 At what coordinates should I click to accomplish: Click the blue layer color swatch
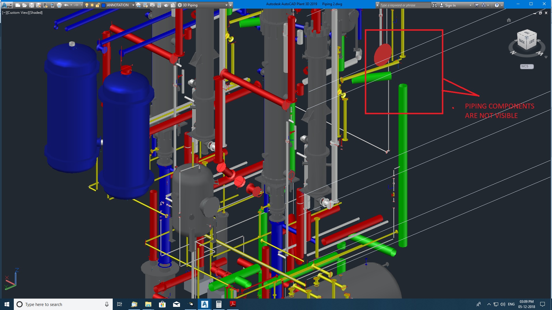pos(103,5)
